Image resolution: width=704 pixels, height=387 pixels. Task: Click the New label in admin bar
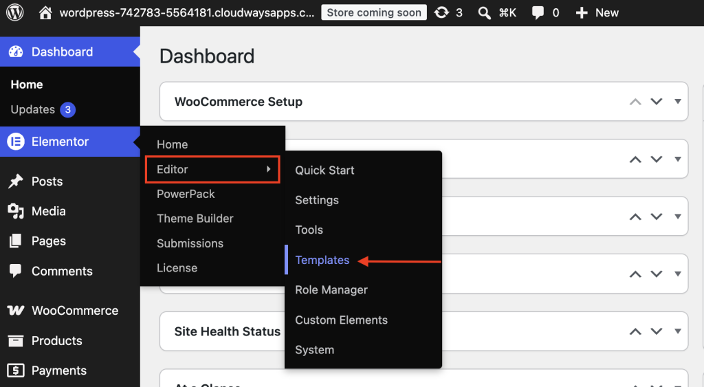tap(607, 13)
